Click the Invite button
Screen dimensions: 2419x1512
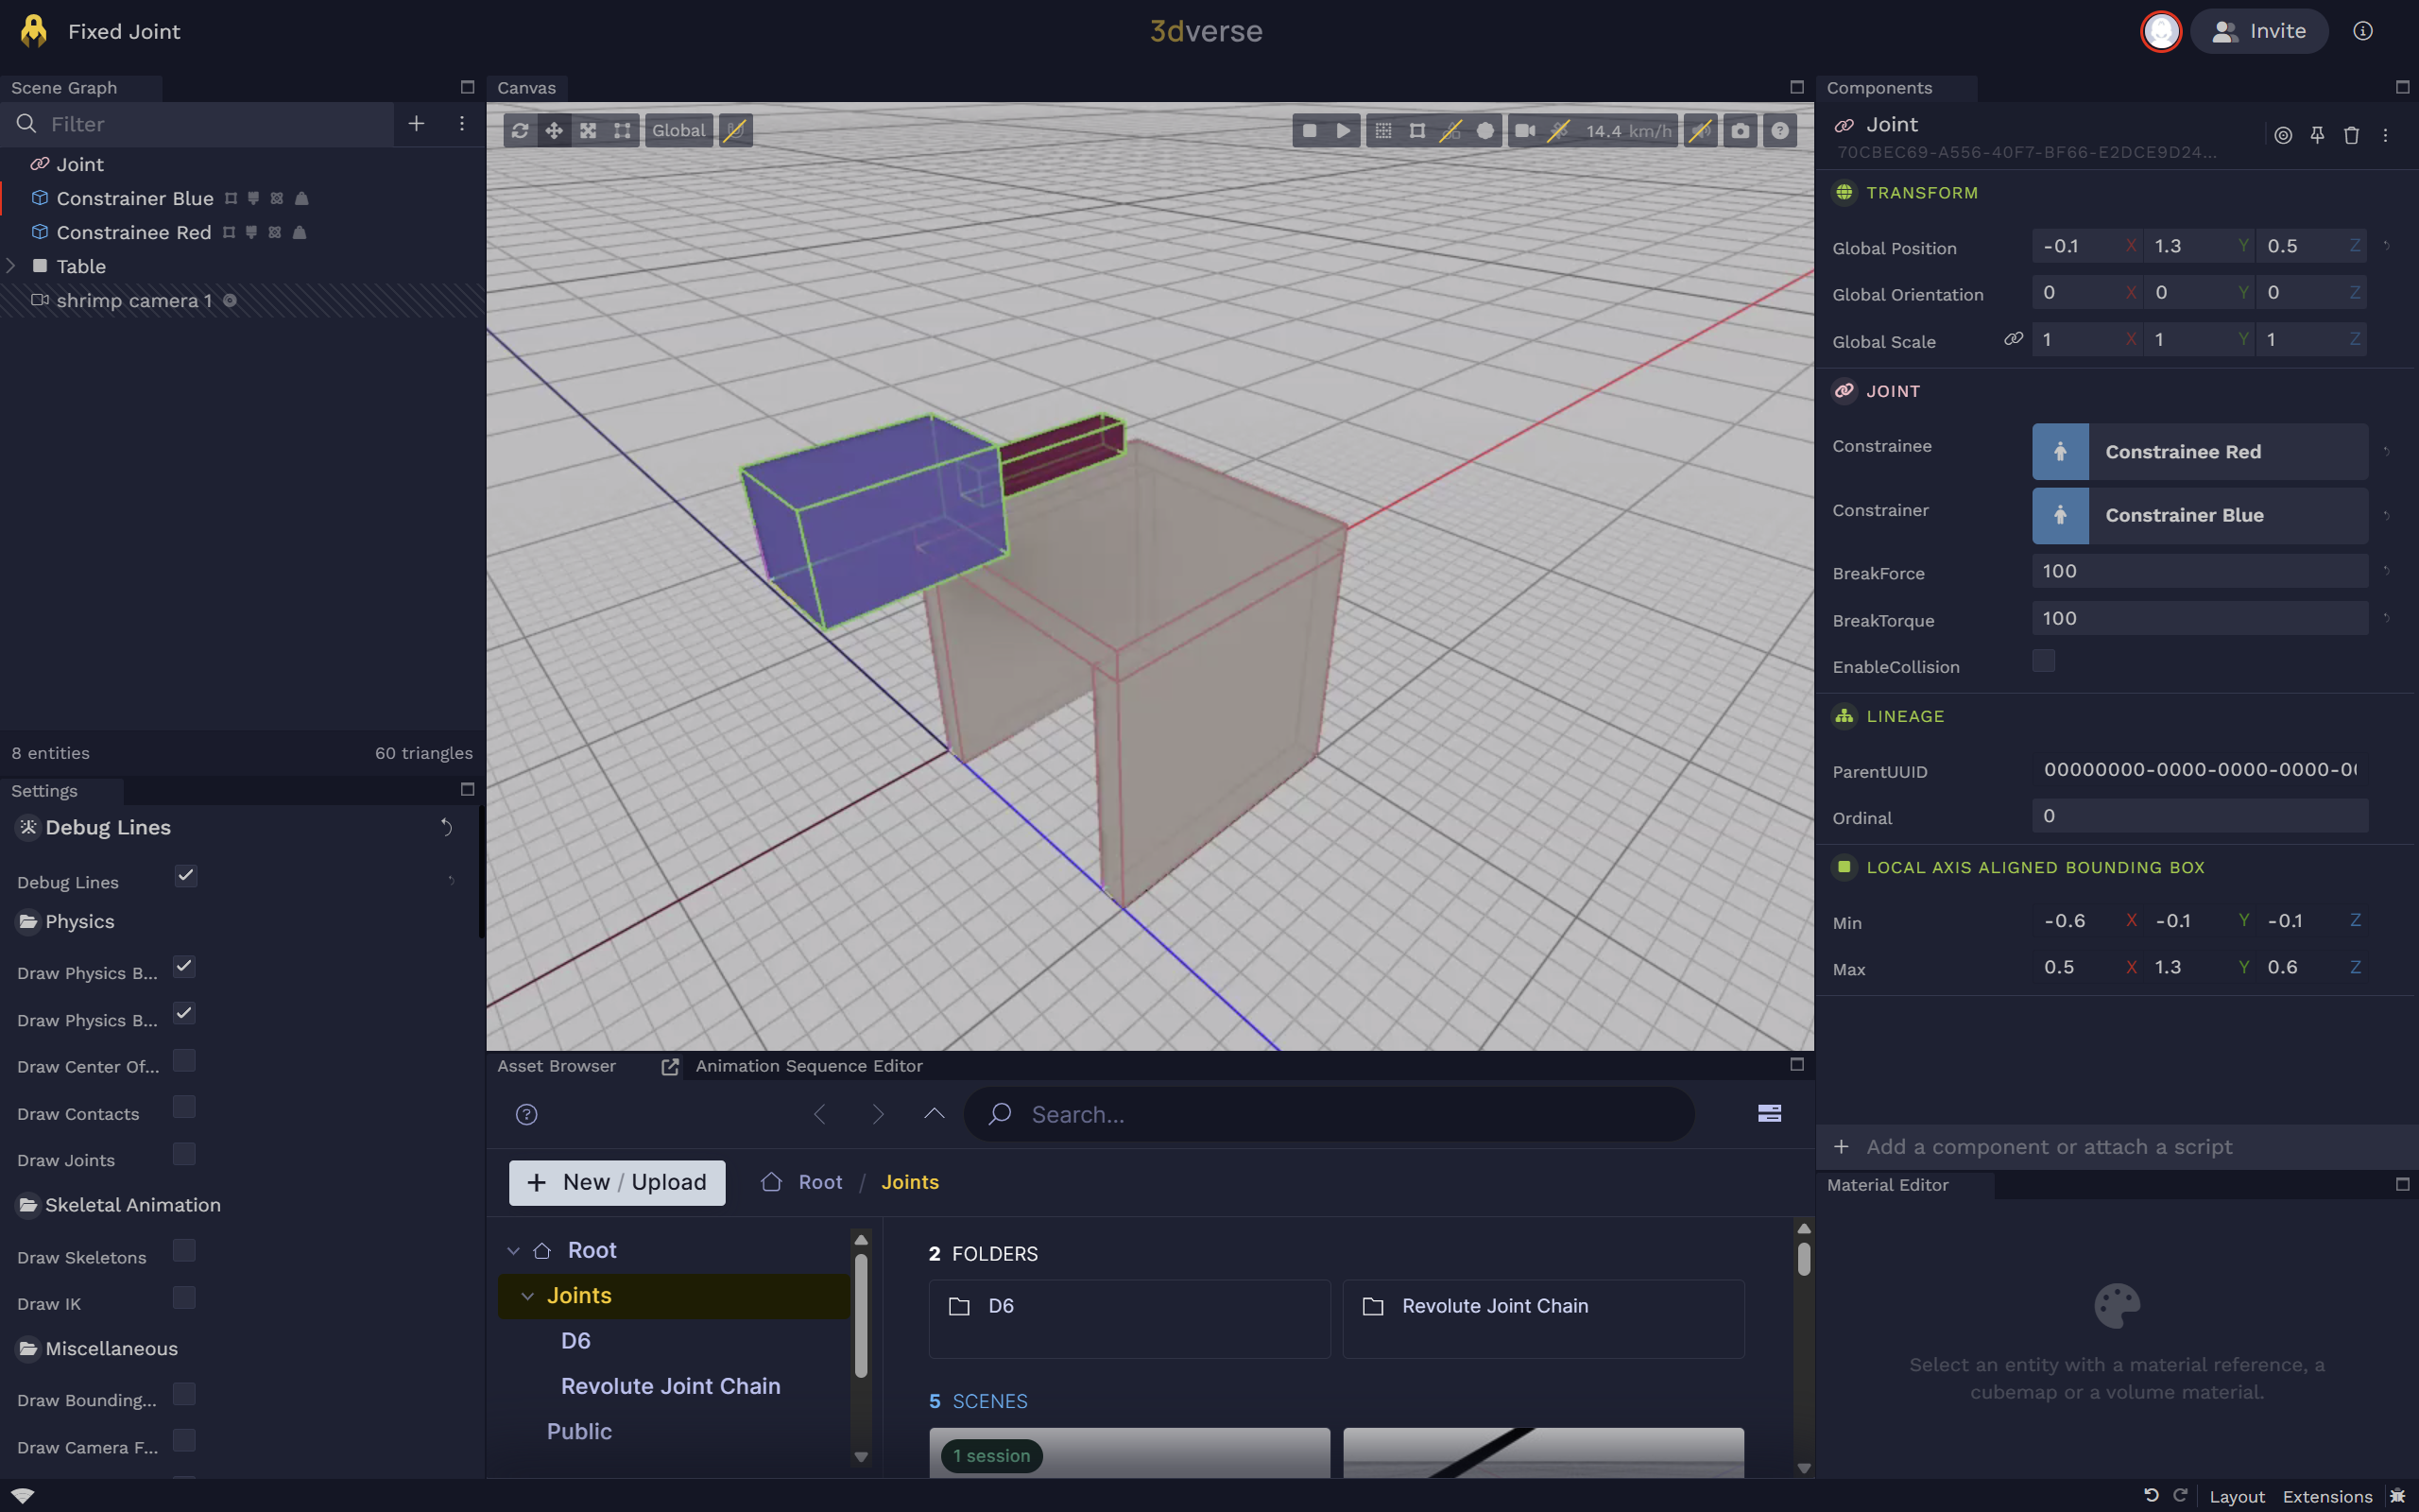tap(2259, 31)
